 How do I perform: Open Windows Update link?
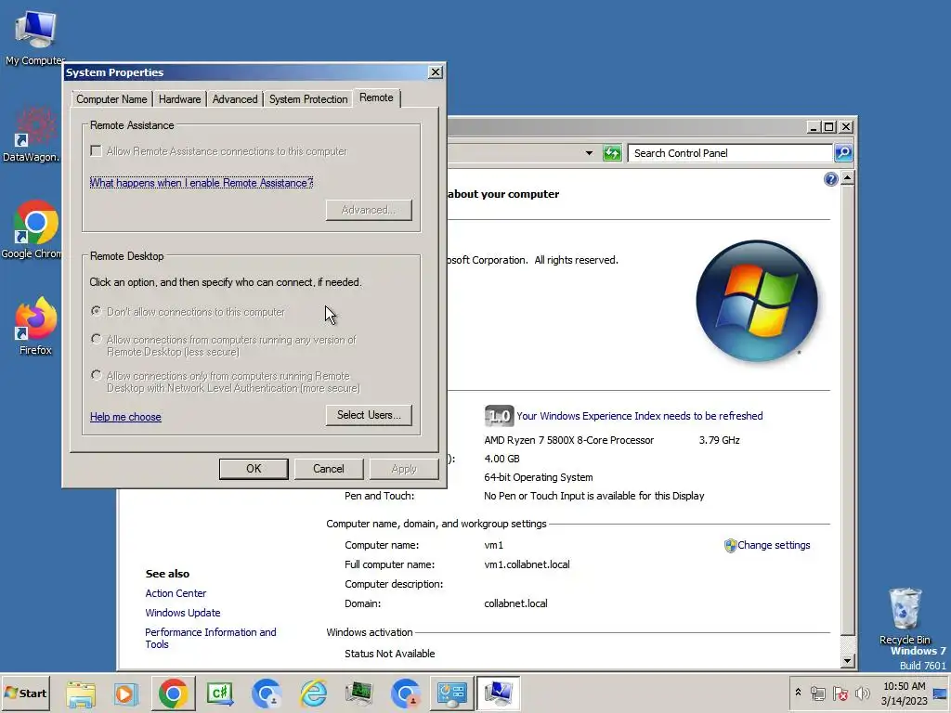pos(183,613)
